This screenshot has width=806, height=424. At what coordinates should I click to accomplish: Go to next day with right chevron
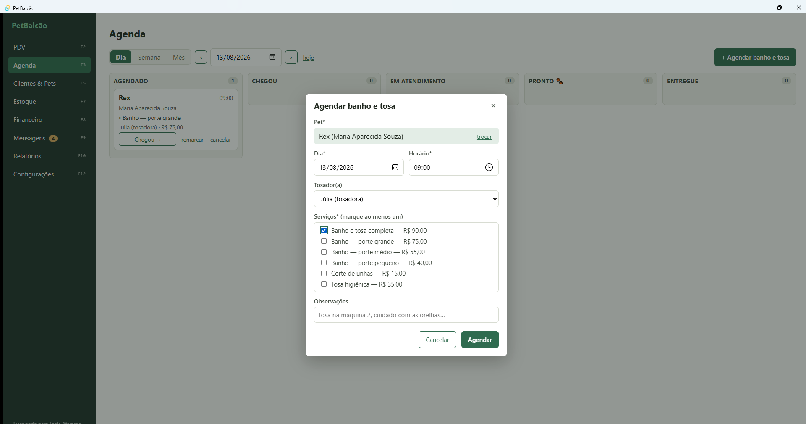click(291, 57)
